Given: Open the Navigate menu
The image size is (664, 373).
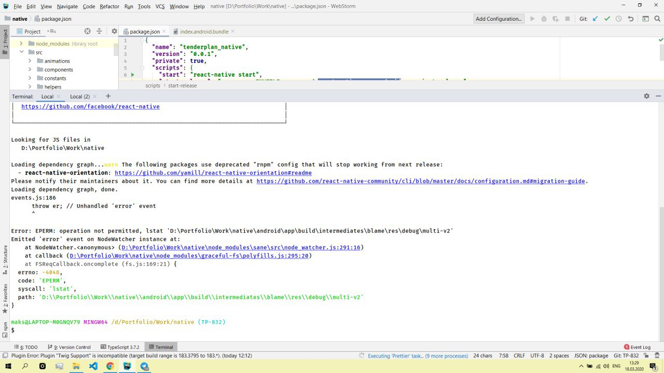Looking at the screenshot, I should (67, 6).
